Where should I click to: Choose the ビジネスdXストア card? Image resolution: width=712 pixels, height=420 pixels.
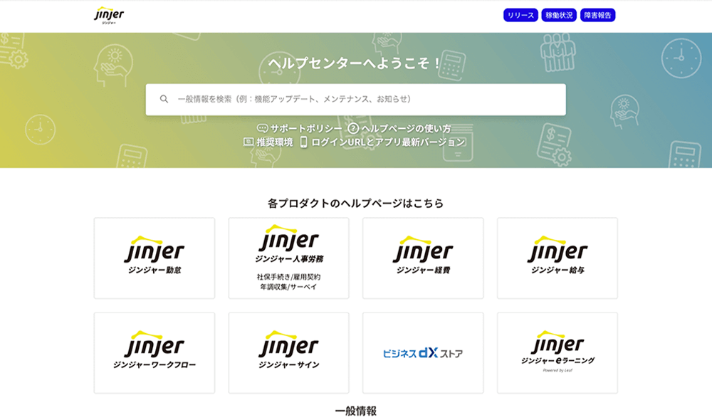423,352
